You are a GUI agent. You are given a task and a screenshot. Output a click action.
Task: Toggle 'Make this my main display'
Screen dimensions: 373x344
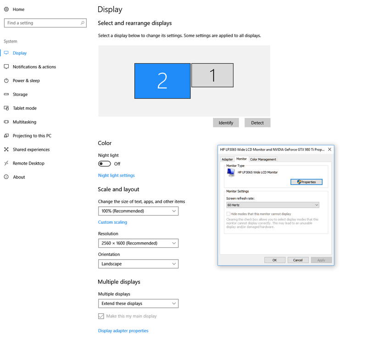pyautogui.click(x=101, y=316)
